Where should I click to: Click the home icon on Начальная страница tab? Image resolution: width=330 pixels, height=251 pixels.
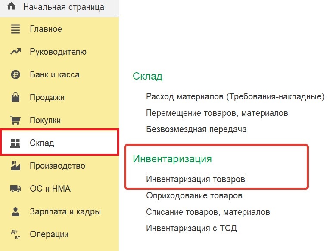click(x=11, y=6)
